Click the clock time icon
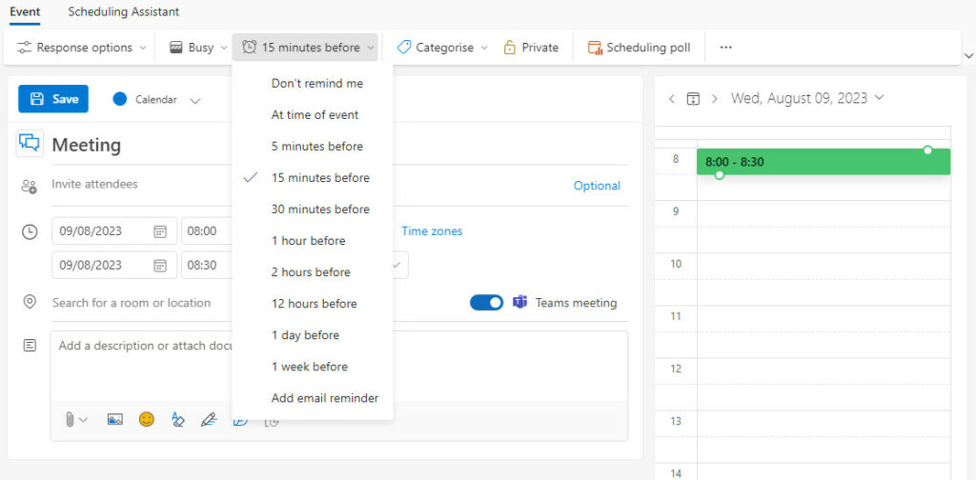 30,232
